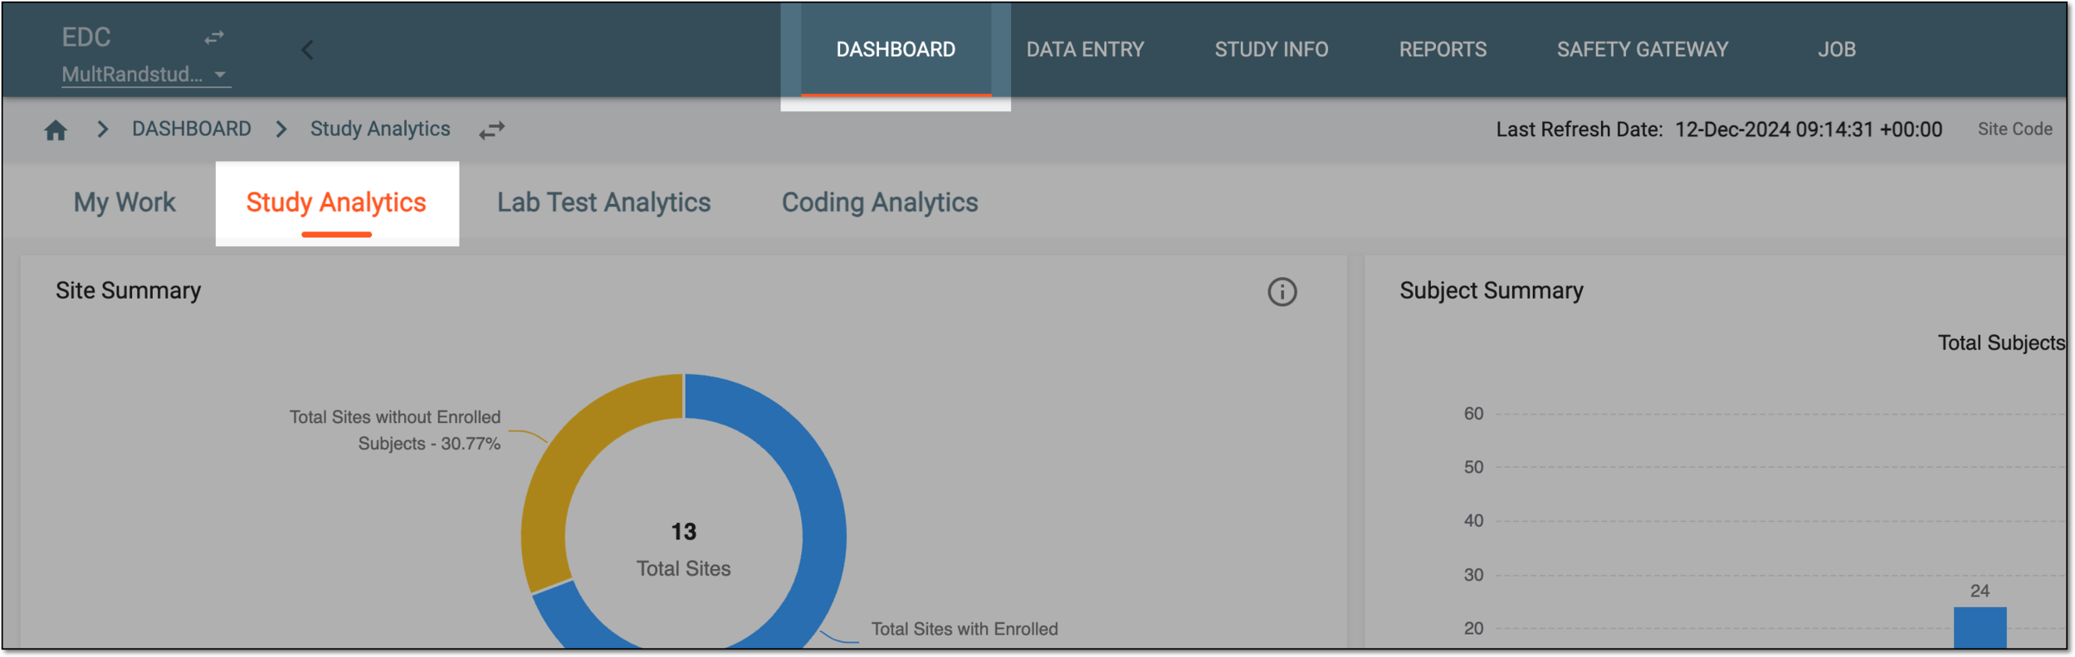The width and height of the screenshot is (2075, 657).
Task: Click the 'Total Sites with Enrolled' label
Action: pyautogui.click(x=964, y=630)
